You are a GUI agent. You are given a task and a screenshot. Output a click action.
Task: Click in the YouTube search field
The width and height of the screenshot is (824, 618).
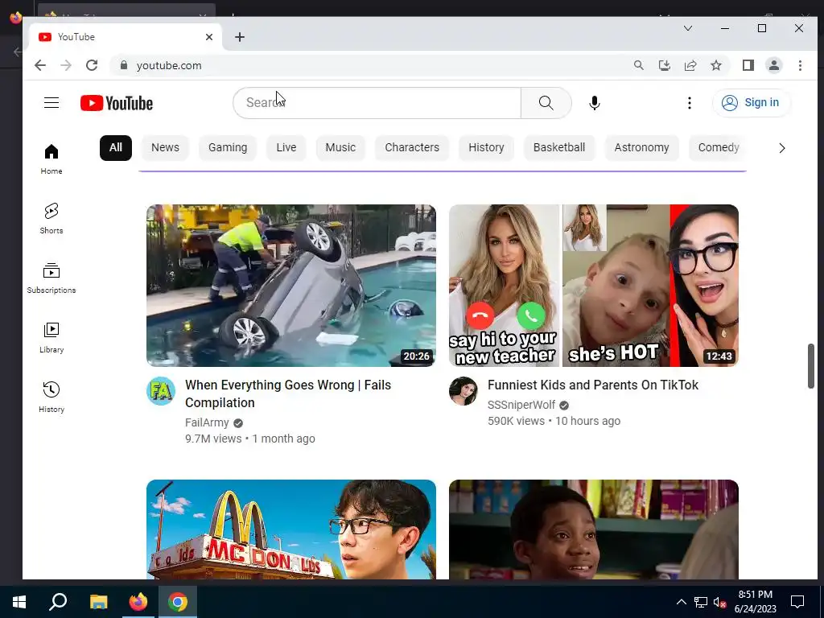[377, 103]
